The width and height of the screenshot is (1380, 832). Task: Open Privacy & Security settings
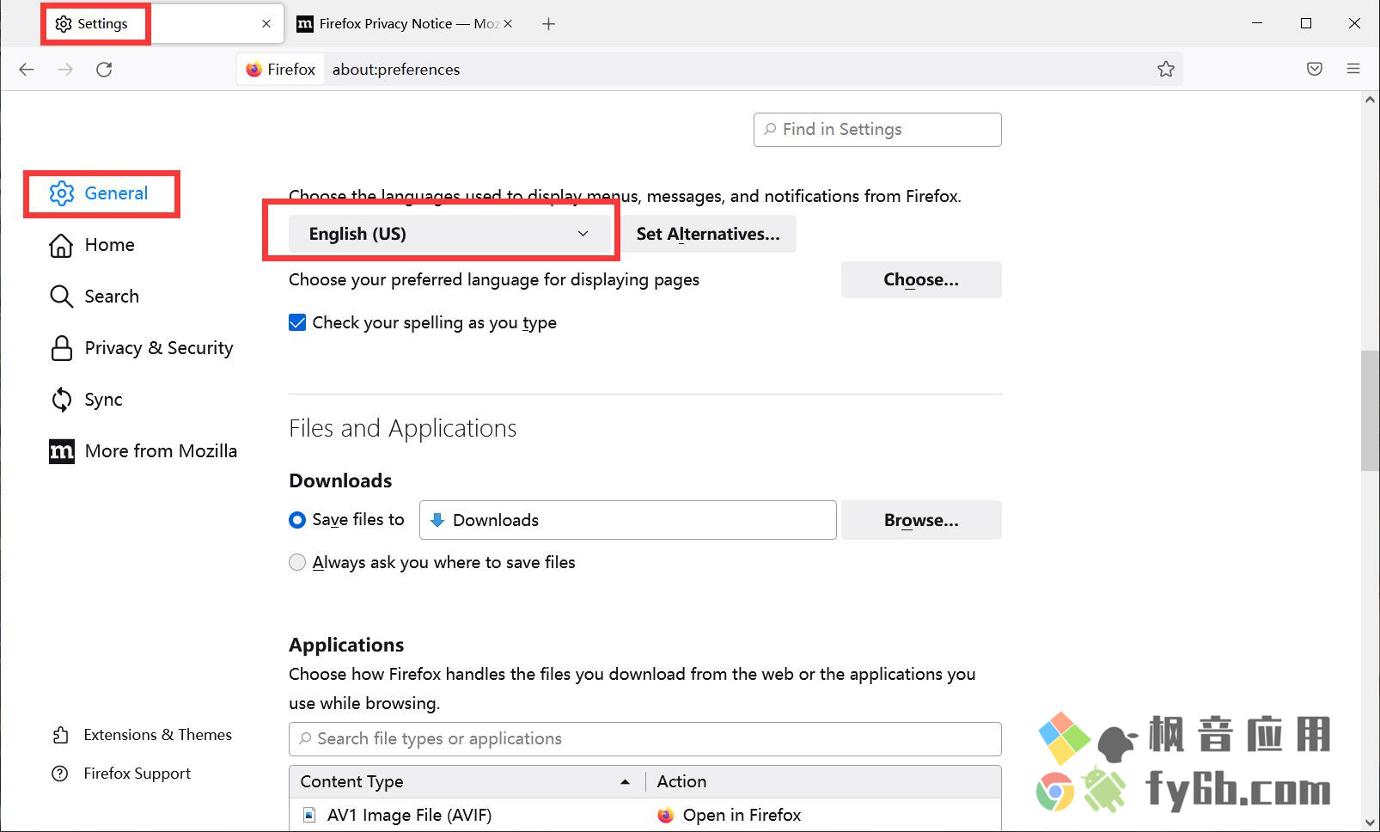pyautogui.click(x=142, y=348)
